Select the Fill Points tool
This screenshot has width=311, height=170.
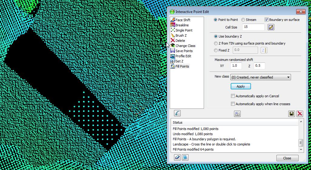point(180,66)
